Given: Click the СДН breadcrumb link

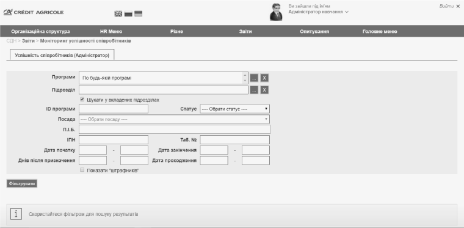Looking at the screenshot, I should [x=11, y=41].
